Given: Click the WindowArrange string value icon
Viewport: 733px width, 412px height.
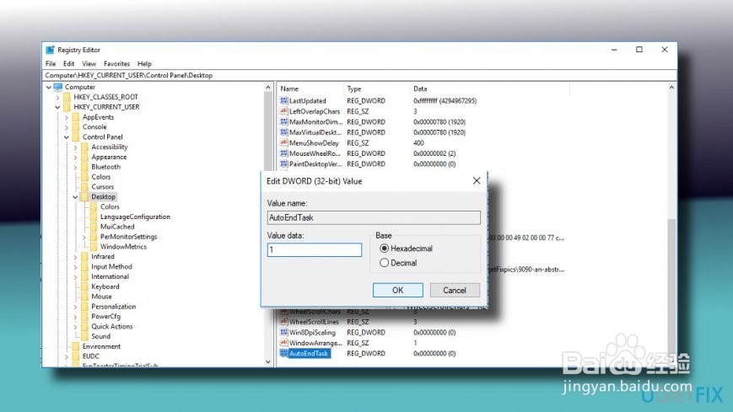Looking at the screenshot, I should 283,342.
